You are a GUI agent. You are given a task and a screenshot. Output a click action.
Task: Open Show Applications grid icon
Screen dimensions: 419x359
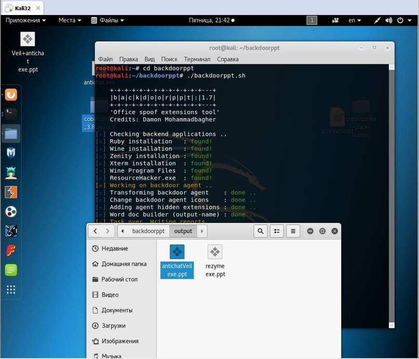click(11, 290)
